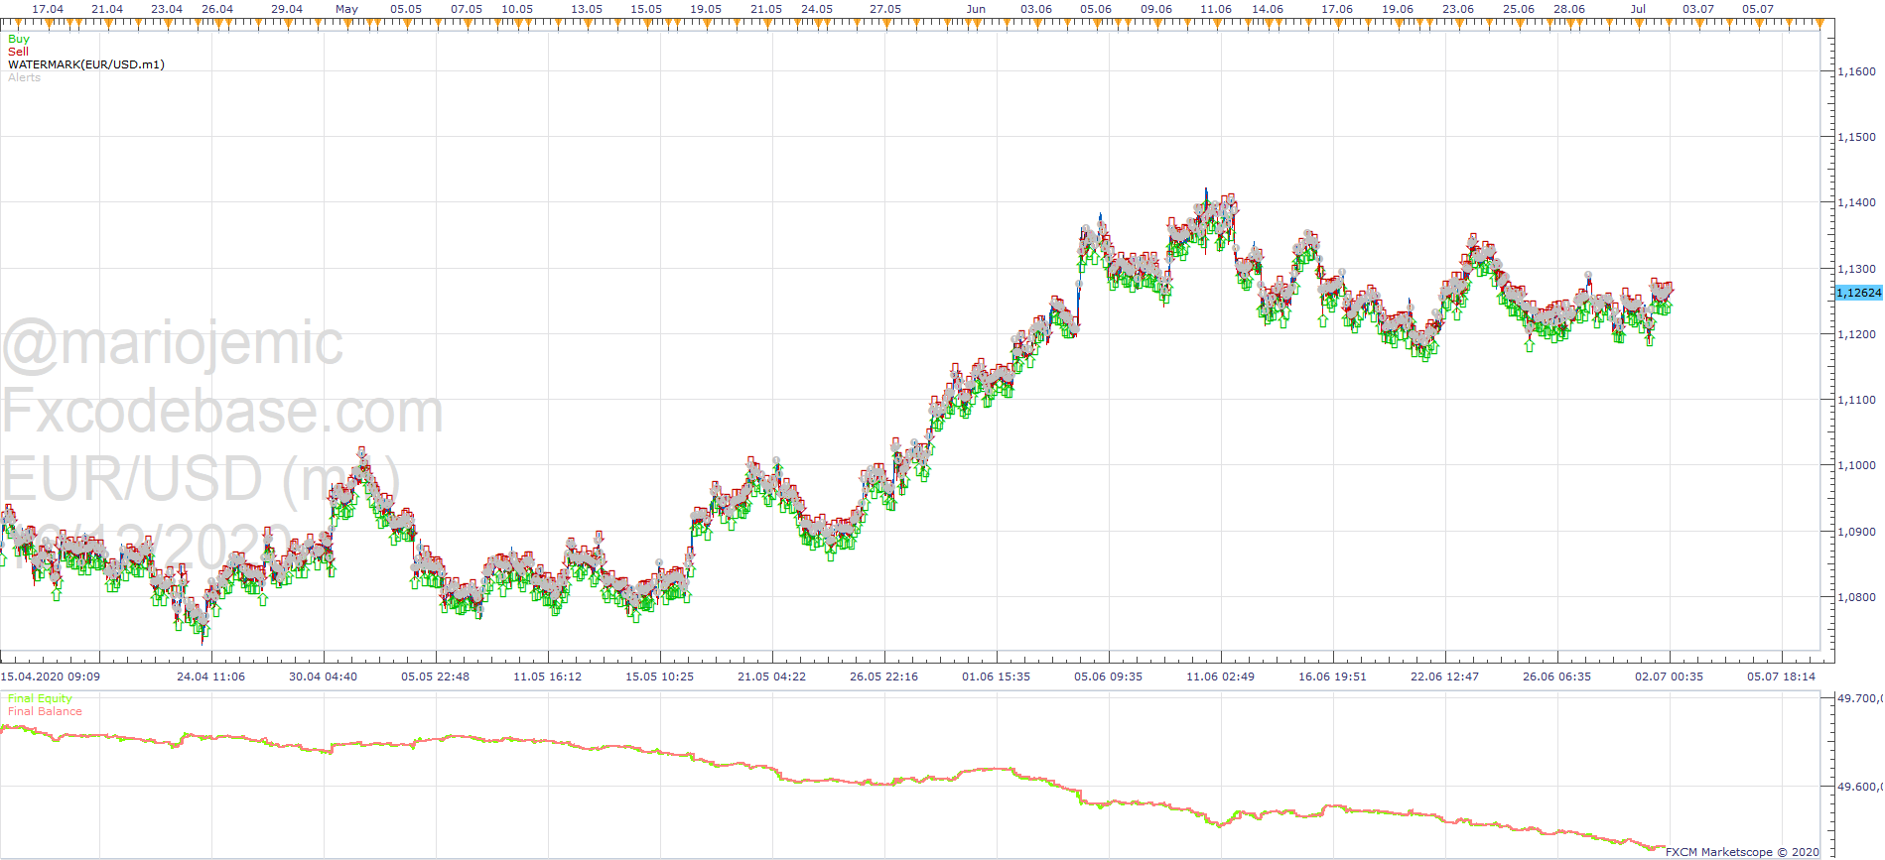Select the 'Final Balance' legend label
Viewport: 1885px width, 860px height.
coord(45,711)
